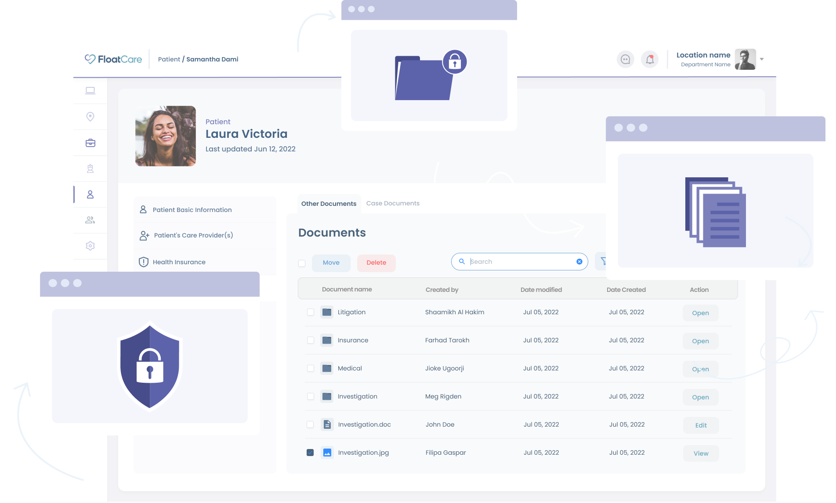Open the Insurance folder with Open button

(x=700, y=341)
